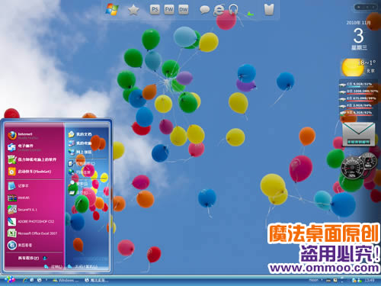Image resolution: width=381 pixels, height=286 pixels.
Task: Click the chat bubble icon in the dock
Action: click(x=204, y=10)
